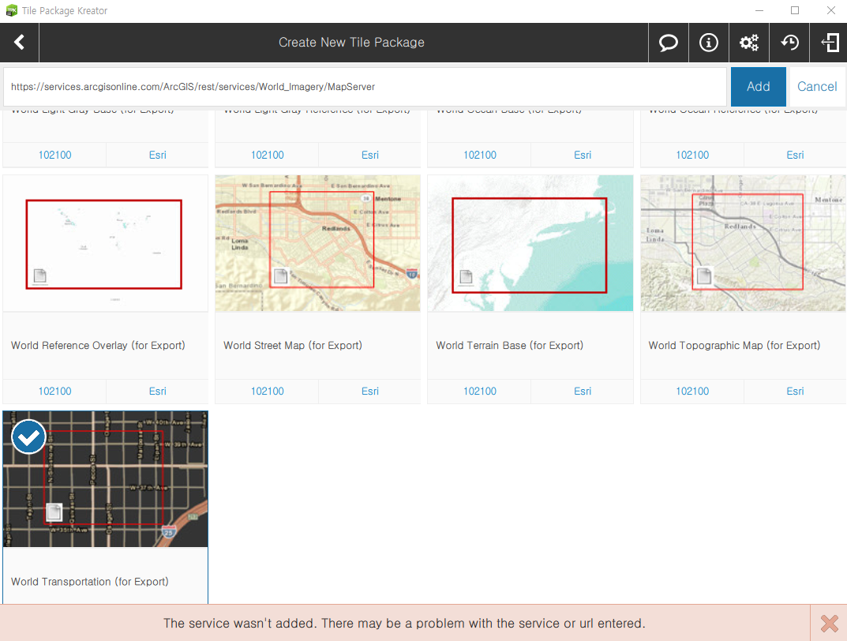Select the World Terrain Base thumbnail

point(530,243)
